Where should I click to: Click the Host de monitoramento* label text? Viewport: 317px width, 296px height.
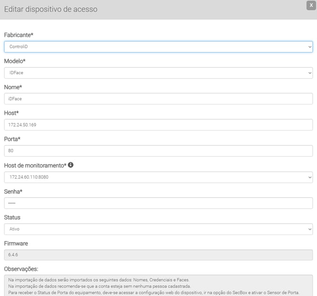[35, 165]
